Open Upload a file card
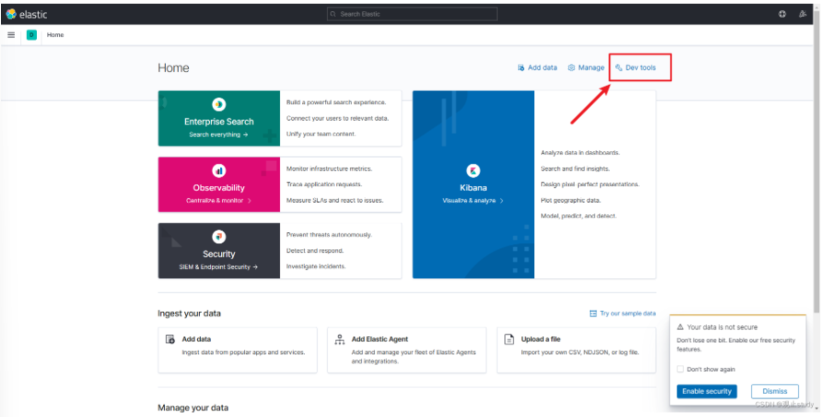Viewport: 824px width, 417px height. (x=576, y=351)
